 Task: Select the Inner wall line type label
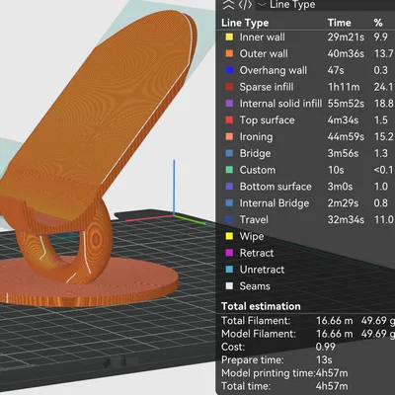tap(262, 37)
